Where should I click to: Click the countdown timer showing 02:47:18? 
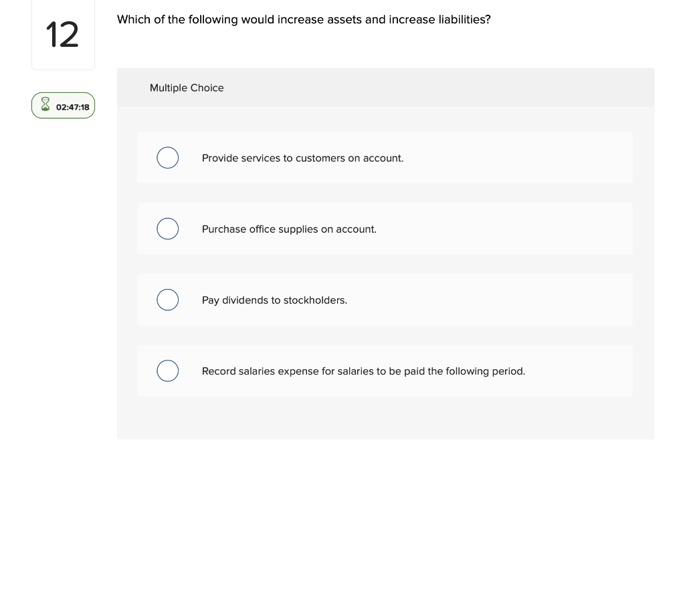click(73, 107)
